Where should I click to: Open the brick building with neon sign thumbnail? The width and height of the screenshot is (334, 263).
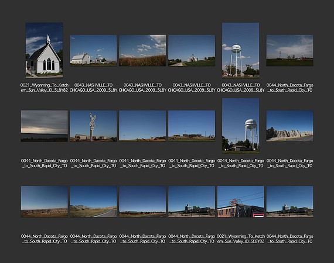[241, 202]
